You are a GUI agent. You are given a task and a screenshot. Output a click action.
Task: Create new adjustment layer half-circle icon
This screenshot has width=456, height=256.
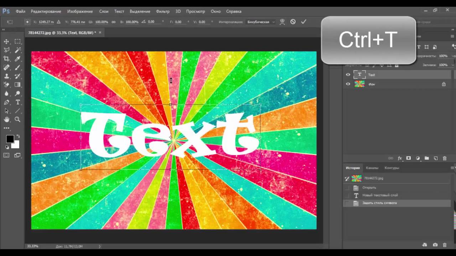click(418, 158)
